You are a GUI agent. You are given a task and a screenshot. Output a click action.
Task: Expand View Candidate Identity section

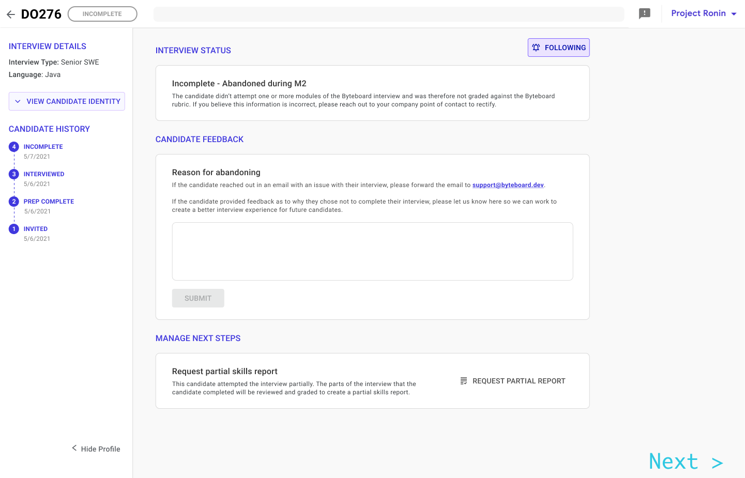(67, 101)
